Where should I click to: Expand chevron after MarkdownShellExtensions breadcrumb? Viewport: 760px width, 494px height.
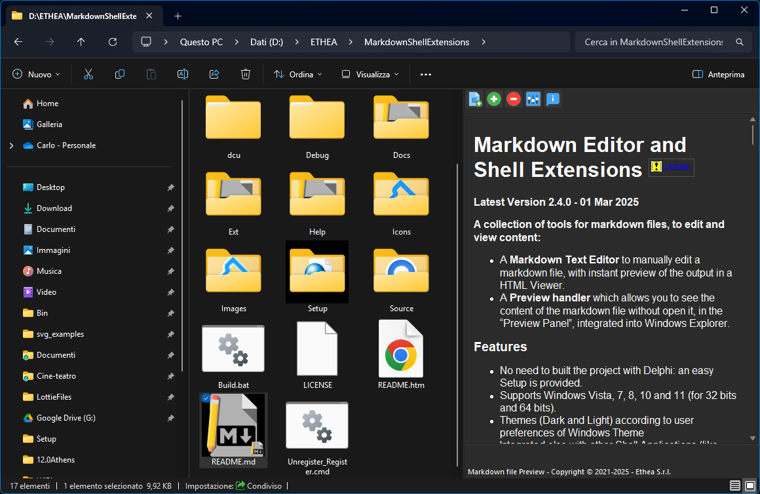pyautogui.click(x=484, y=42)
